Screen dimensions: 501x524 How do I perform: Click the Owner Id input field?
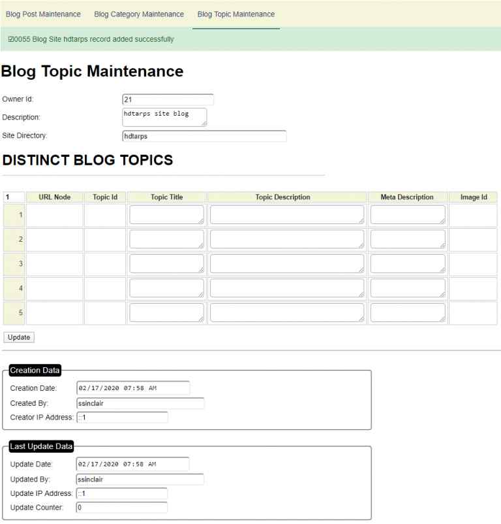(x=168, y=100)
